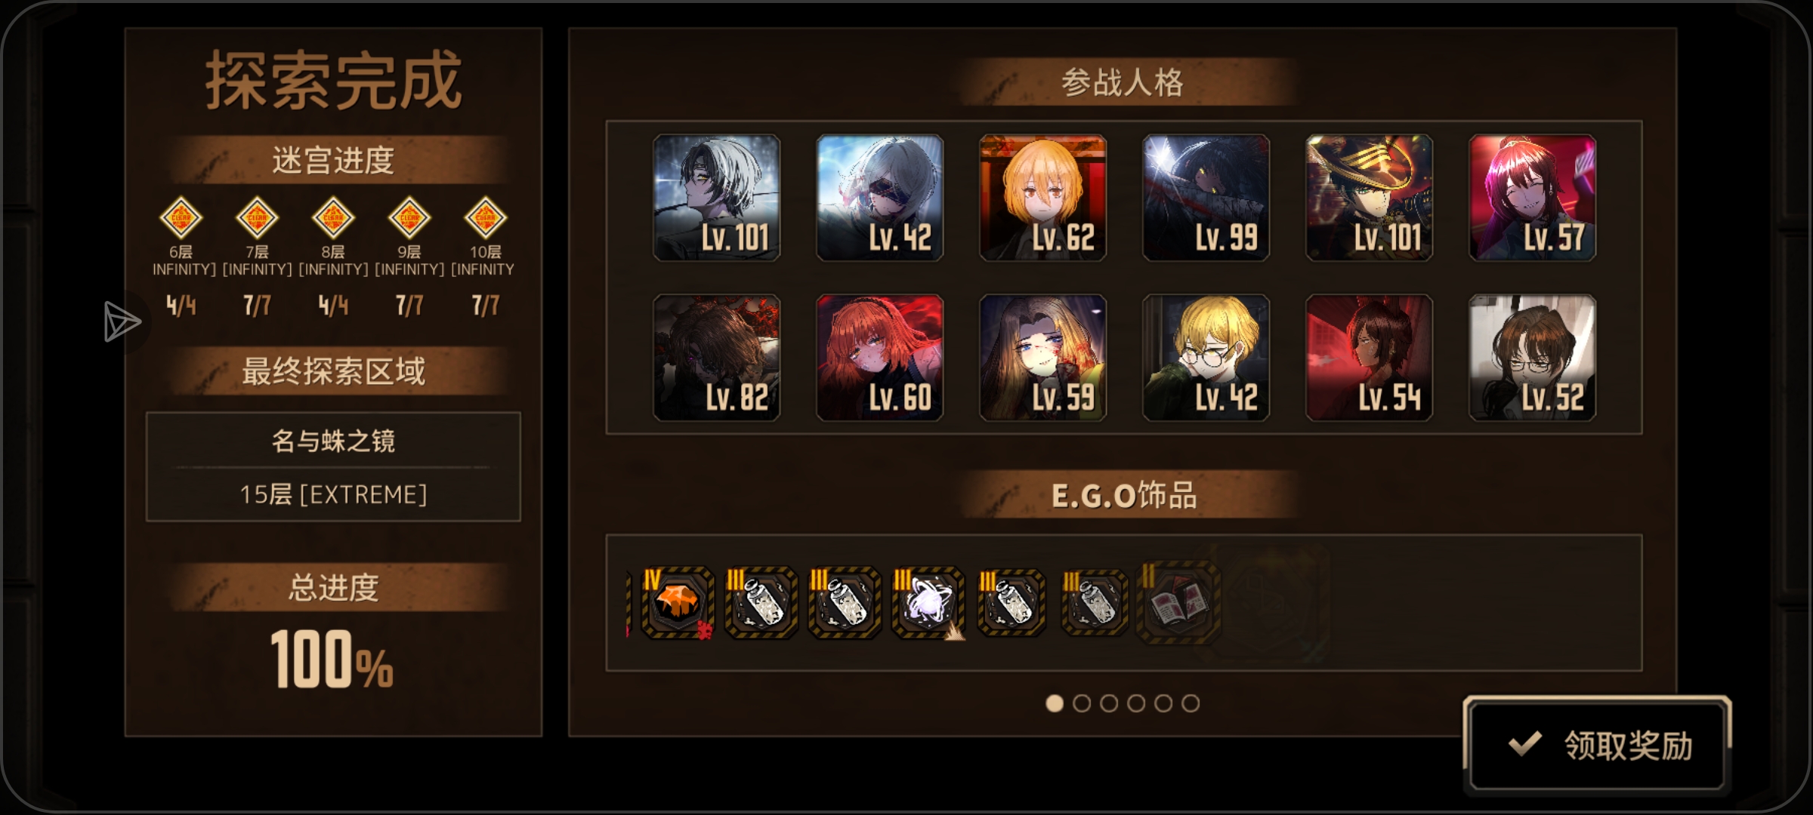Click the 100% total progress value
The height and width of the screenshot is (815, 1813).
pos(332,660)
